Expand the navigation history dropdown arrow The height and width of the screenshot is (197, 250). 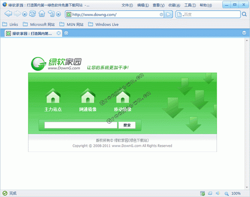point(24,14)
